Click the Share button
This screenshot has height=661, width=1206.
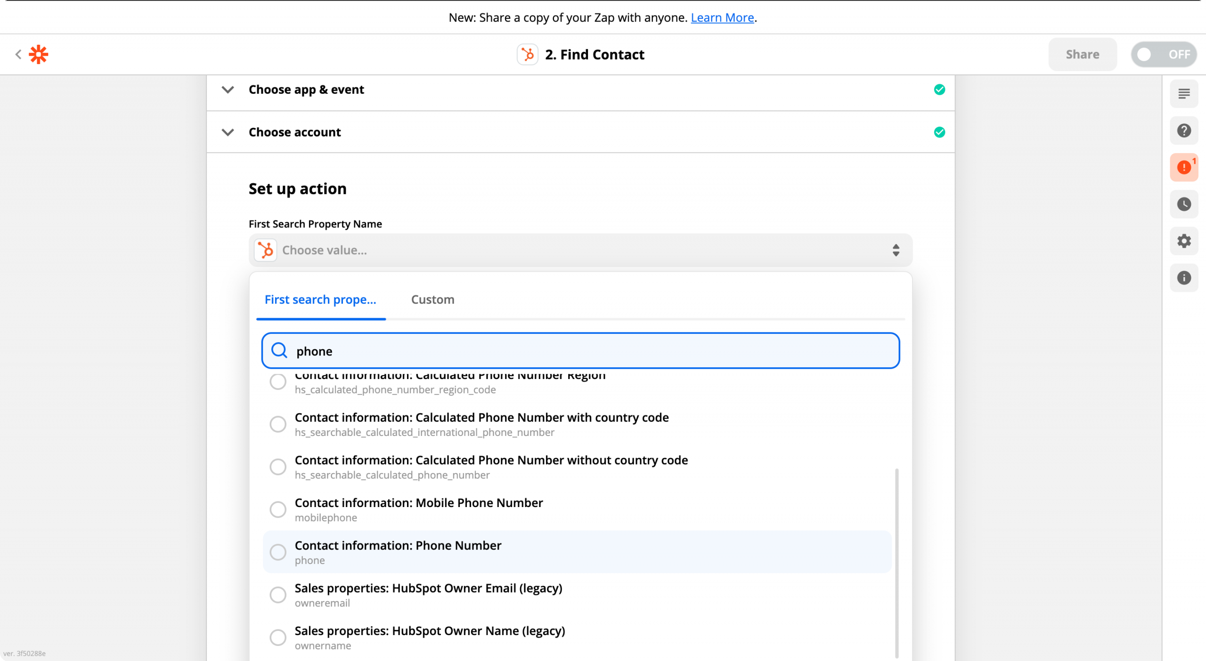tap(1083, 55)
